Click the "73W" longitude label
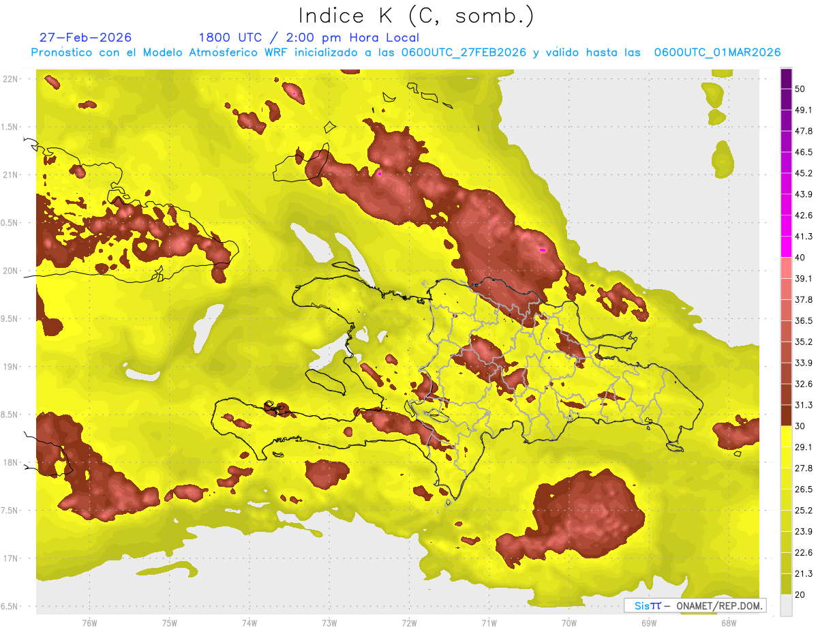The image size is (818, 632). click(x=329, y=623)
